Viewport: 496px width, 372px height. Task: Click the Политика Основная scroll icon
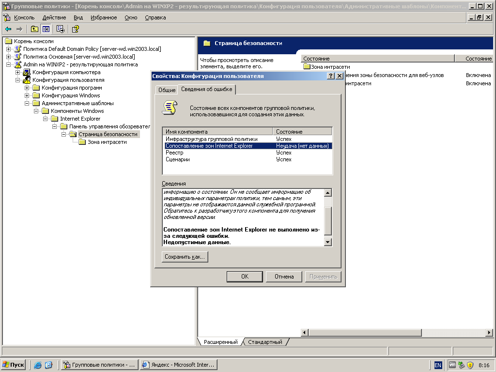click(18, 57)
